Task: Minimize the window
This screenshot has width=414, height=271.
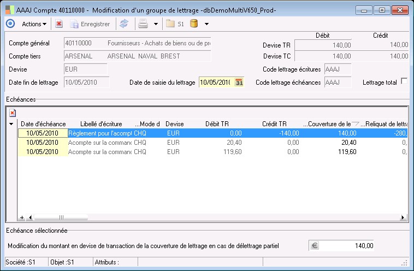Action: pos(364,10)
